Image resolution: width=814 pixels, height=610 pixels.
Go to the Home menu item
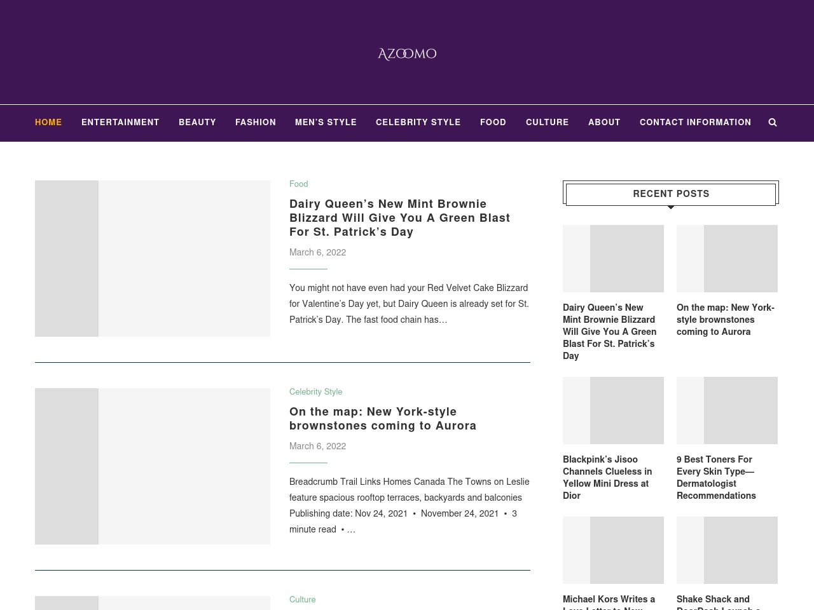[x=48, y=123]
